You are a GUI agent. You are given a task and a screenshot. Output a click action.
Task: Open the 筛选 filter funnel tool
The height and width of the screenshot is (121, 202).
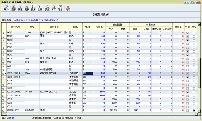point(20,8)
